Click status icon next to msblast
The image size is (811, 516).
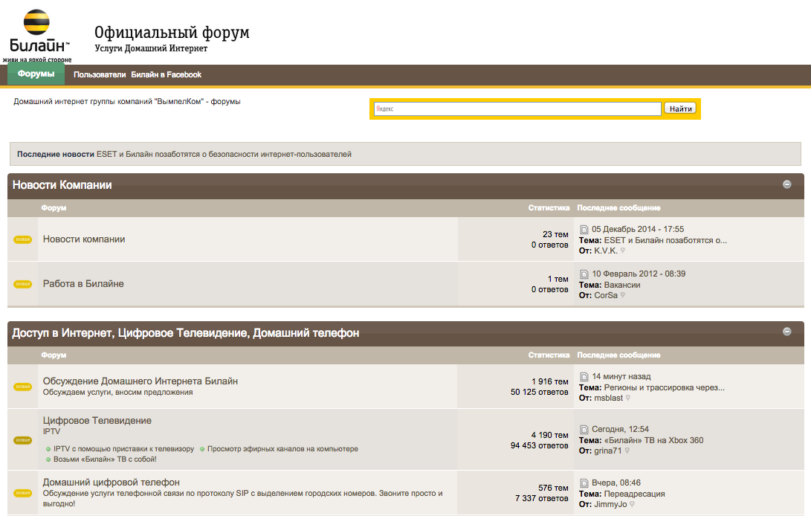pos(628,398)
